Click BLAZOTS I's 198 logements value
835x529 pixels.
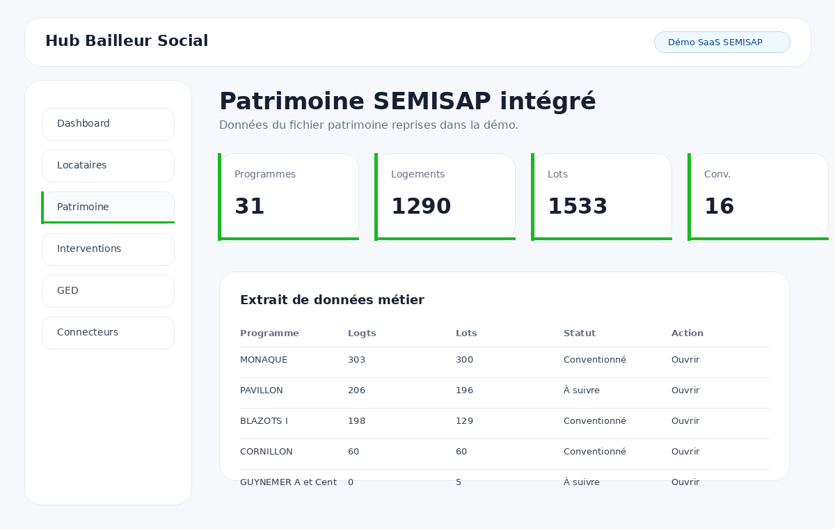356,421
